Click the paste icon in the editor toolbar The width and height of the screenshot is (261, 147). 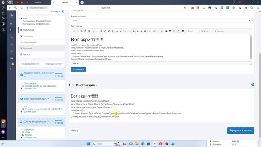[82, 31]
